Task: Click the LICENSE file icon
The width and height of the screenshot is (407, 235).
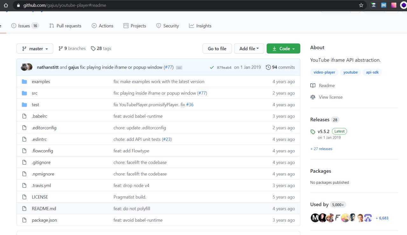Action: pyautogui.click(x=24, y=197)
